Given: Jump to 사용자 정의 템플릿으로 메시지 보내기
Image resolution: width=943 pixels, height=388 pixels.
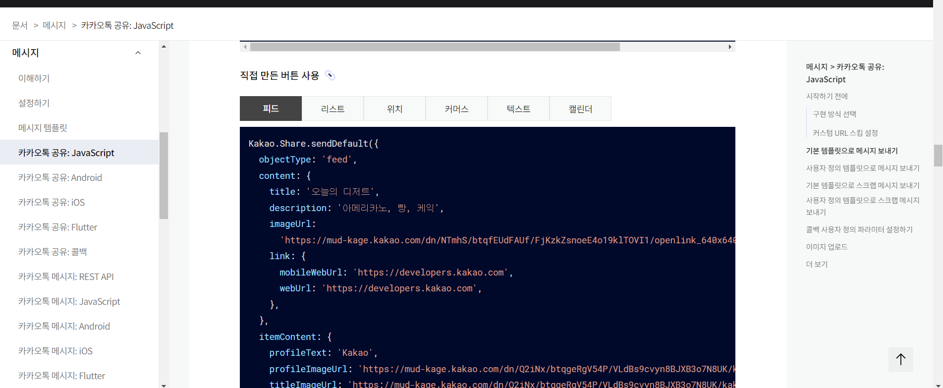Looking at the screenshot, I should (863, 168).
